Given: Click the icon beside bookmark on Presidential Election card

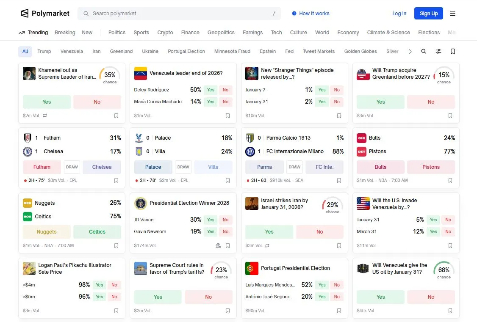Looking at the screenshot, I should (218, 245).
